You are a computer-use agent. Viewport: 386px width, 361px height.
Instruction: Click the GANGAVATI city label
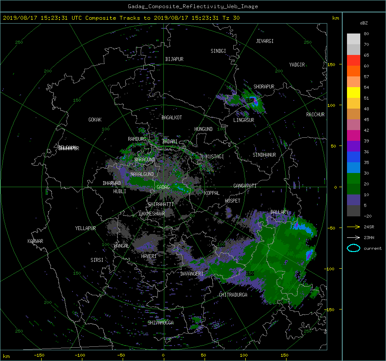point(245,186)
